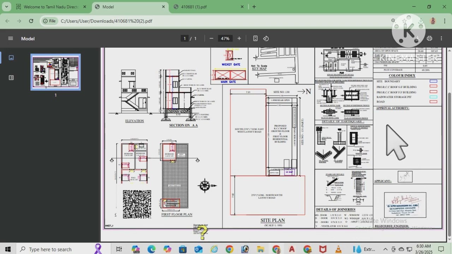Click the taskbar clock showing 6:30 AM
Screen dimensions: 452x254
(x=423, y=249)
